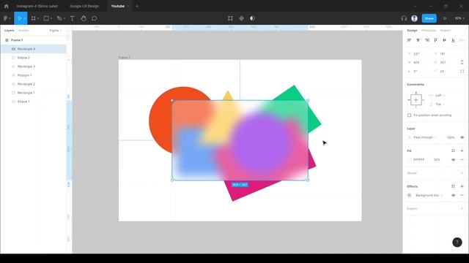
Task: Align horizontal centers icon
Action: click(418, 40)
